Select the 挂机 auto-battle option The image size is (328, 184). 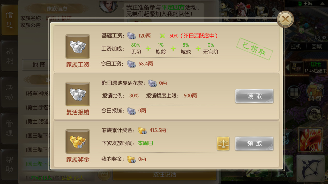[296, 47]
